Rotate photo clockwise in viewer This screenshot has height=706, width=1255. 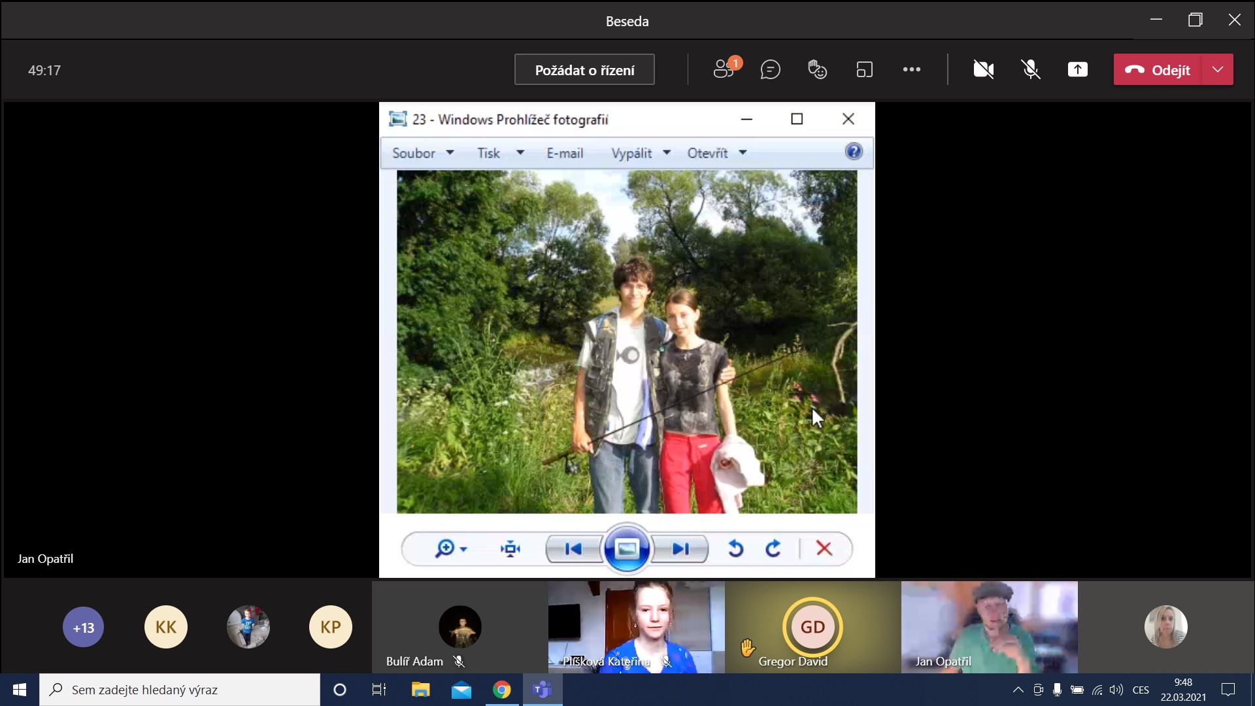tap(773, 548)
